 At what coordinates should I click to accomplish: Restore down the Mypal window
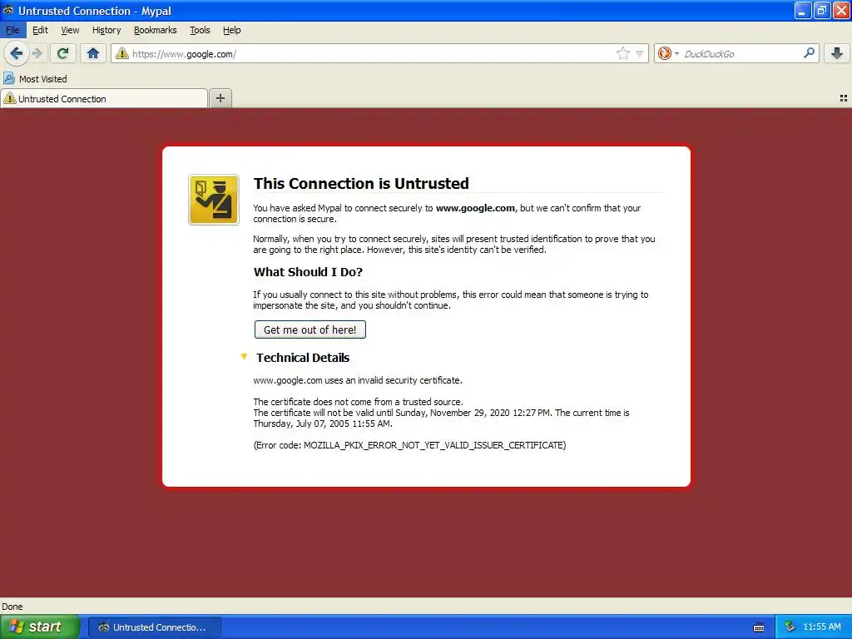pos(822,10)
